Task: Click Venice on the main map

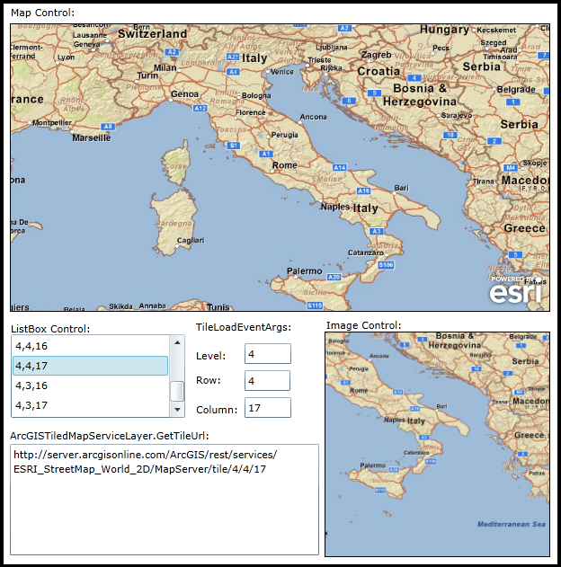Action: point(281,72)
